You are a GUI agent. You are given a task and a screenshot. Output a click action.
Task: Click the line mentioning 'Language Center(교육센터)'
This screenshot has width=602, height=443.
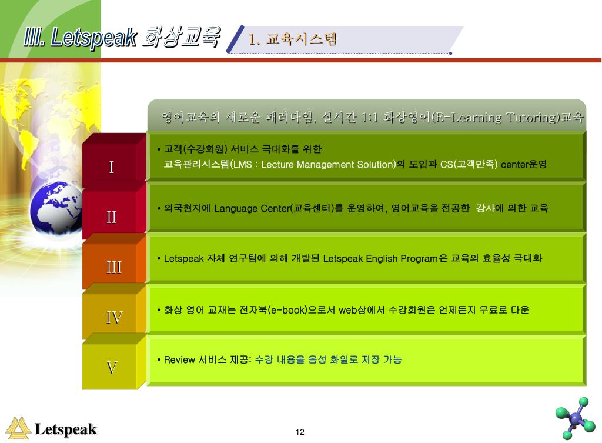352,208
